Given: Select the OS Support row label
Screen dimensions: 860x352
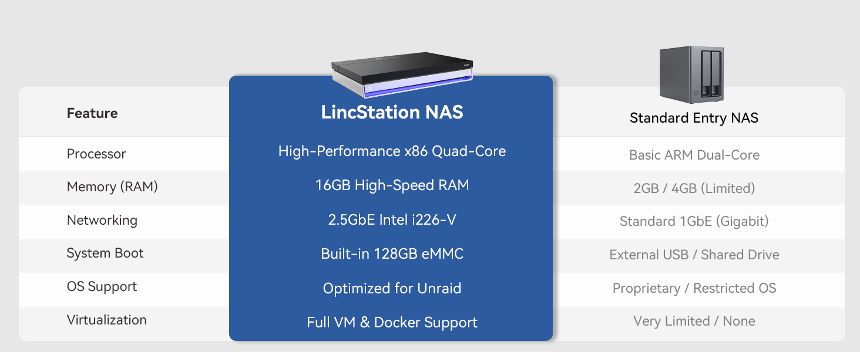Looking at the screenshot, I should (x=102, y=287).
